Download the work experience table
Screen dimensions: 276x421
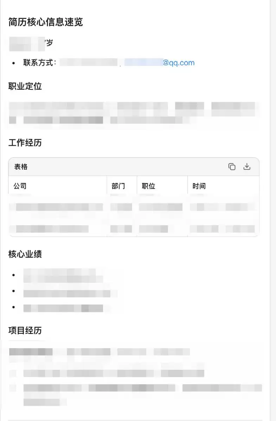click(x=247, y=167)
